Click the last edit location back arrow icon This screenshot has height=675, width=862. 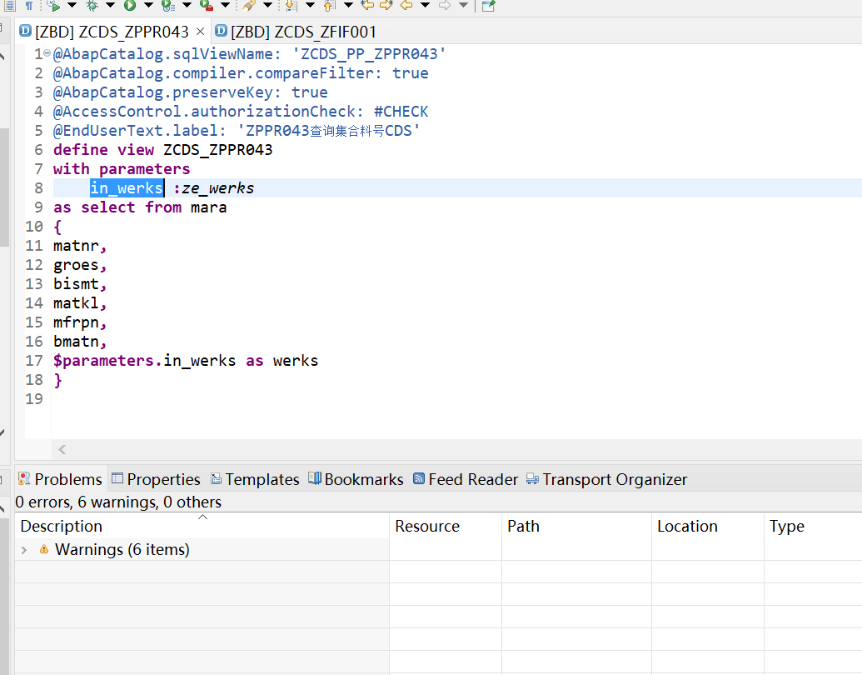(367, 6)
